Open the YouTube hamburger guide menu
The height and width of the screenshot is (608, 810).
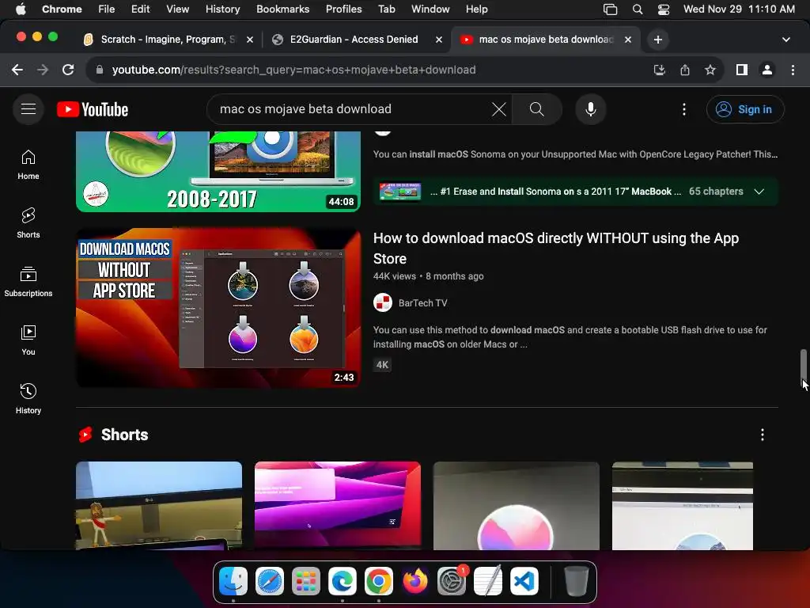point(28,109)
